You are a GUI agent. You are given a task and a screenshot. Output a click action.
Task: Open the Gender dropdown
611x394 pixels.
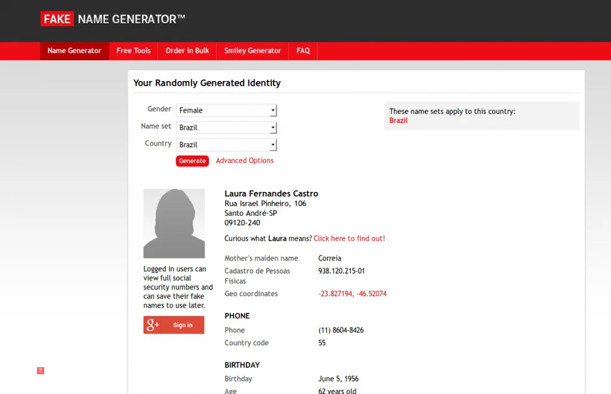[x=226, y=110]
